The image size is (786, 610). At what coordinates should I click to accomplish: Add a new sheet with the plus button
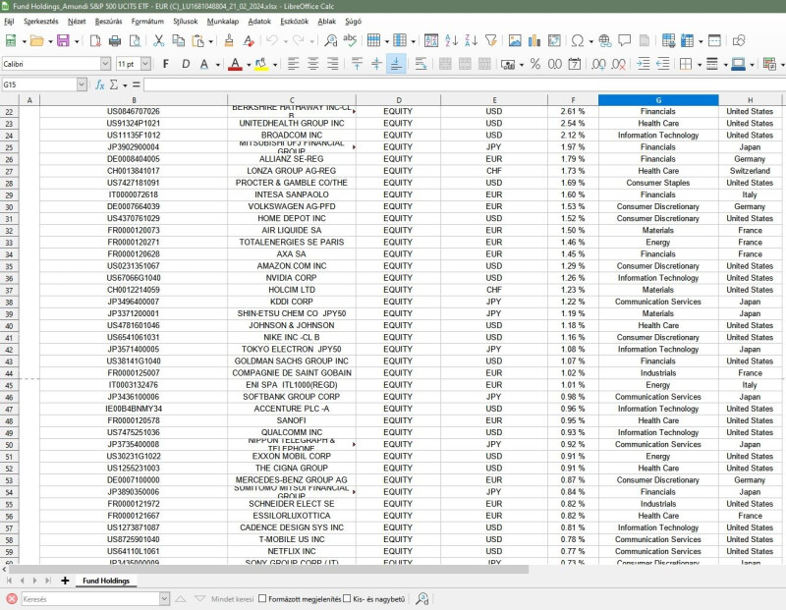(x=65, y=581)
